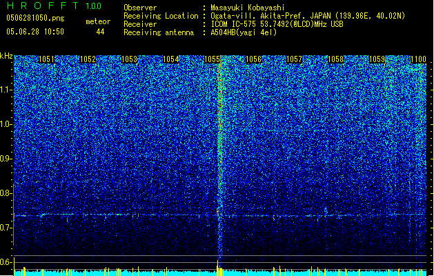Image resolution: width=434 pixels, height=276 pixels.
Task: Click the 1054 time marker
Action: [171, 59]
